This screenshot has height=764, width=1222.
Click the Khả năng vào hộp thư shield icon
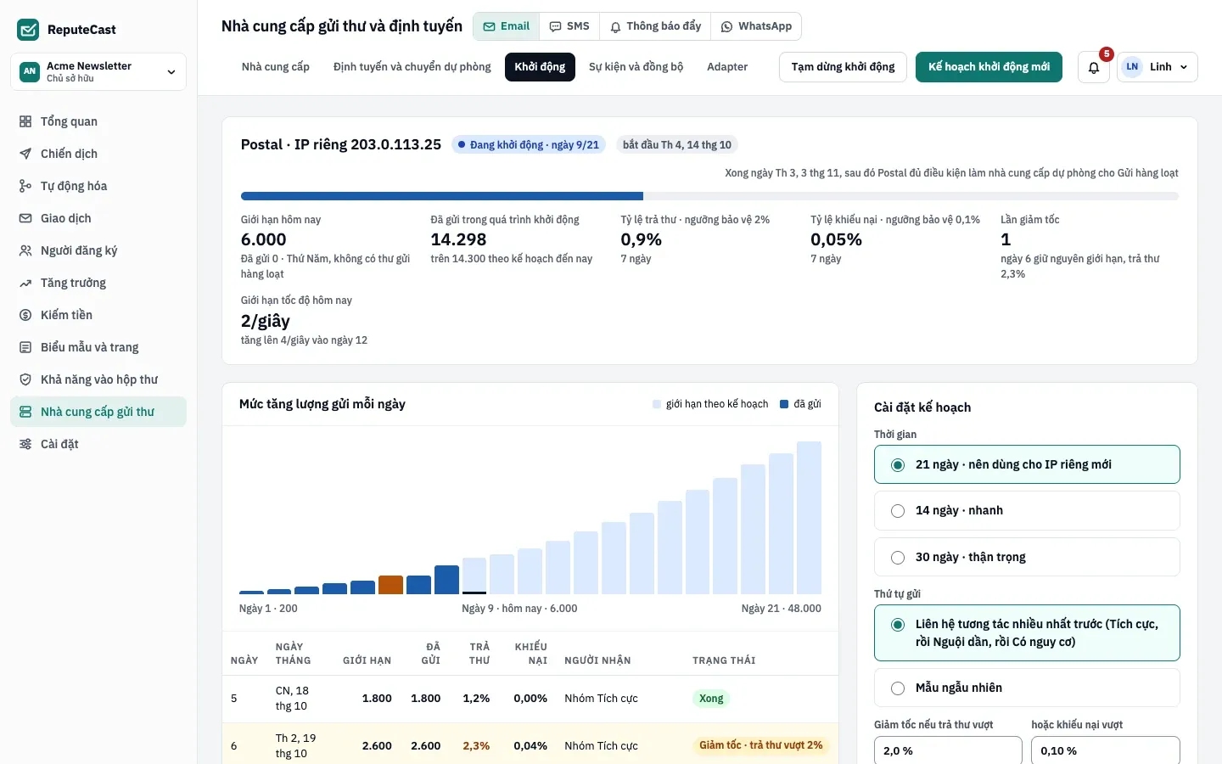[25, 379]
